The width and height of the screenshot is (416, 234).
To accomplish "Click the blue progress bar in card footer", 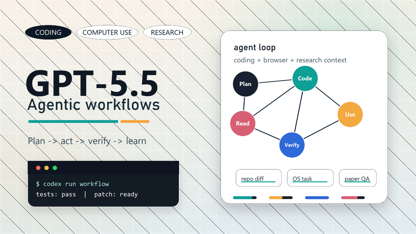I will (x=317, y=198).
